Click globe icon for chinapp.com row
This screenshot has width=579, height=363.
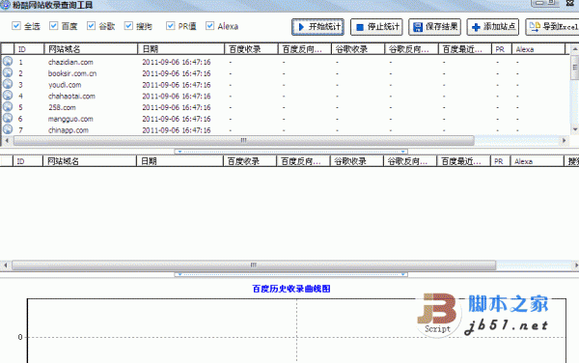8,129
